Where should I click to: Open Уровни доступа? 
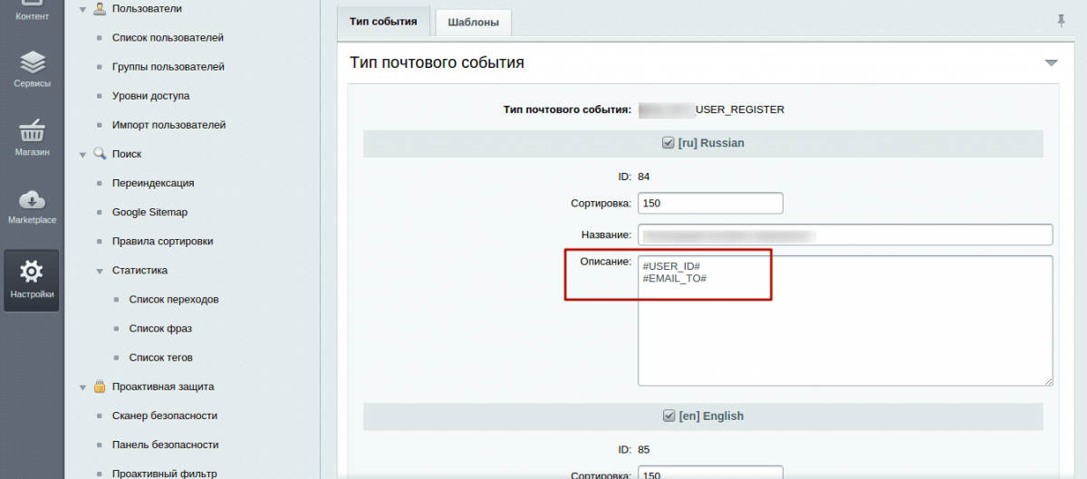tap(150, 96)
